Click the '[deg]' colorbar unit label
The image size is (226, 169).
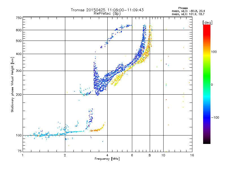(207, 23)
